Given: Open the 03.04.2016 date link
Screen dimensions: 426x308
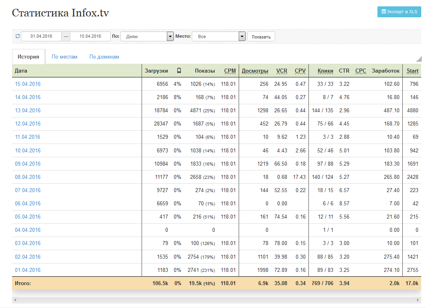Looking at the screenshot, I should pyautogui.click(x=28, y=243).
